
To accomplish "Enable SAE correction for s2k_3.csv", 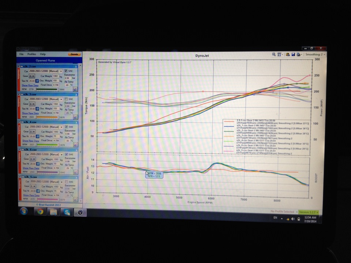I will click(66, 99).
